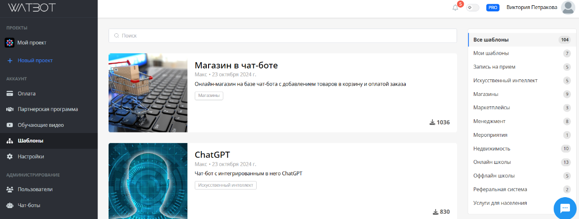Open Пользователи in the administration section
This screenshot has height=219, width=579.
click(35, 189)
